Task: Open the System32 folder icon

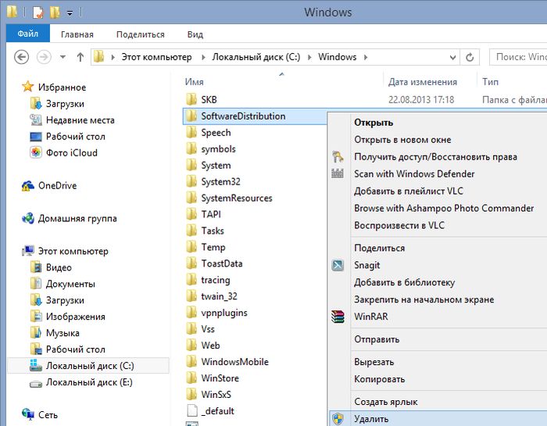Action: point(191,181)
